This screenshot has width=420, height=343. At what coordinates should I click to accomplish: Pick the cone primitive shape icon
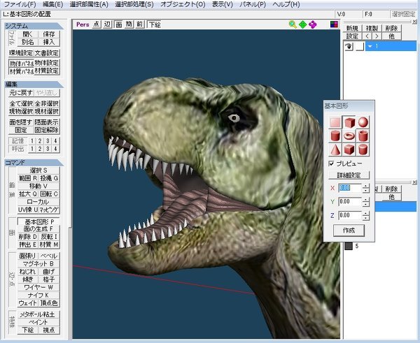coord(336,149)
